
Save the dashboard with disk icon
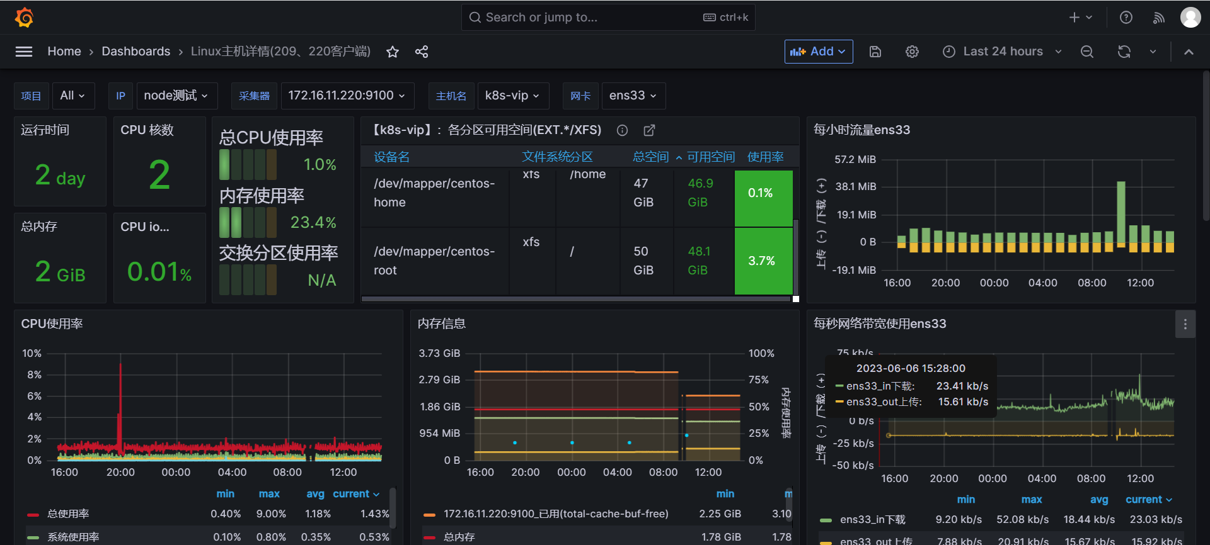tap(875, 52)
